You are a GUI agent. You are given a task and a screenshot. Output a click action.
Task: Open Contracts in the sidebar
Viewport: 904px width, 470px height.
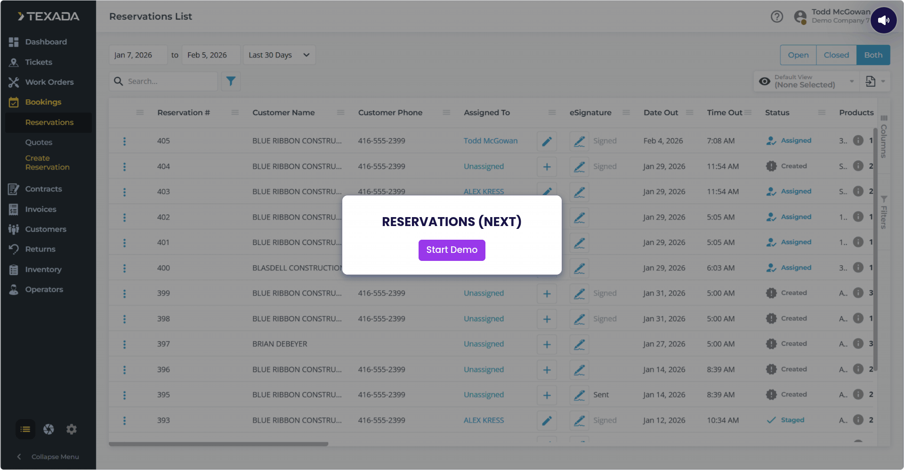click(43, 189)
